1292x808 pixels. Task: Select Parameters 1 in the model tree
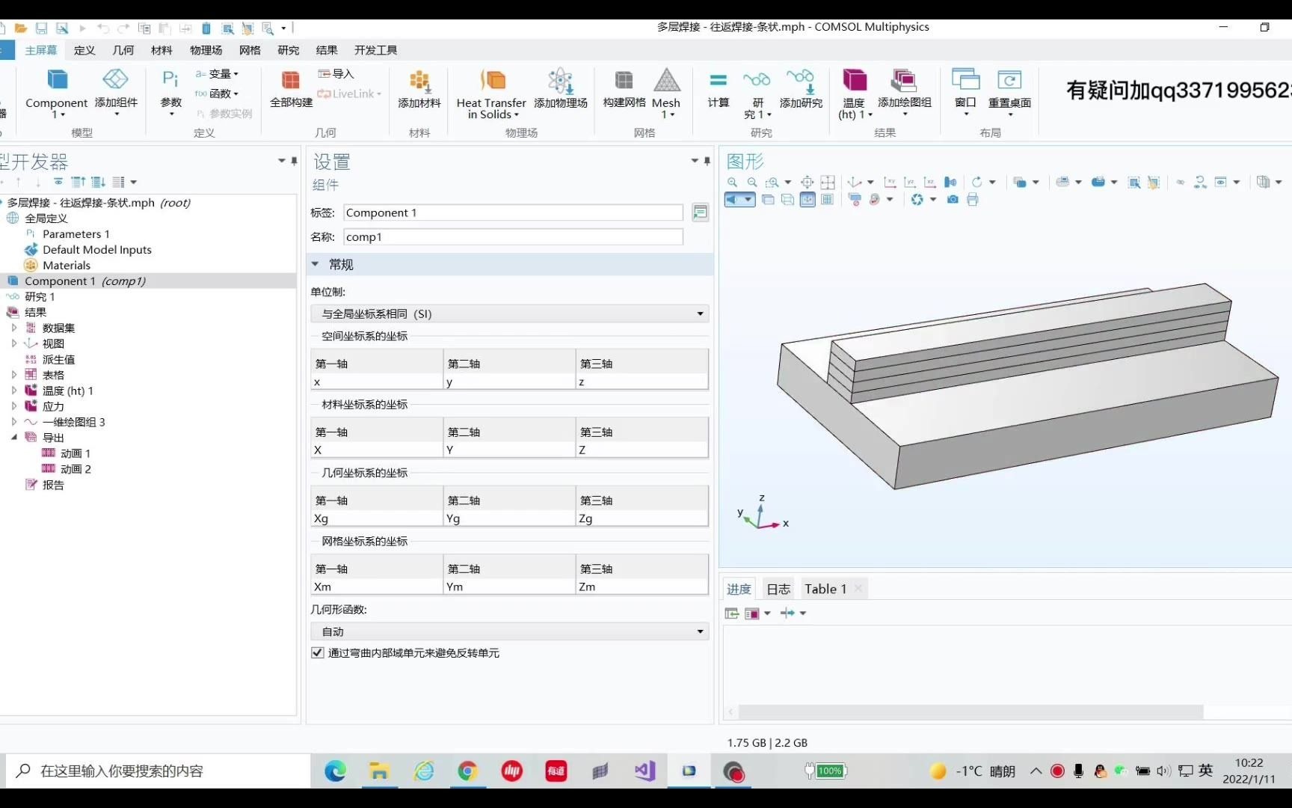click(76, 233)
